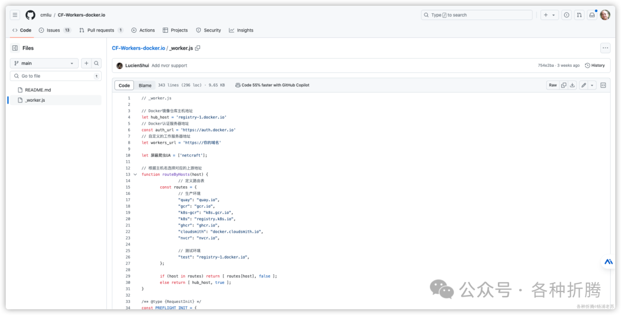Open the three-dot more file actions menu
This screenshot has height=315, width=621.
click(x=605, y=48)
